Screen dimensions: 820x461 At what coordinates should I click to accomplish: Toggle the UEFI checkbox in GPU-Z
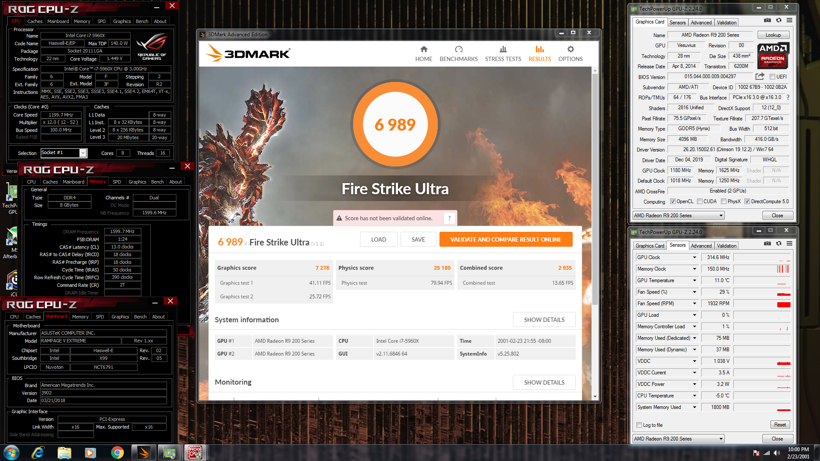coord(772,77)
